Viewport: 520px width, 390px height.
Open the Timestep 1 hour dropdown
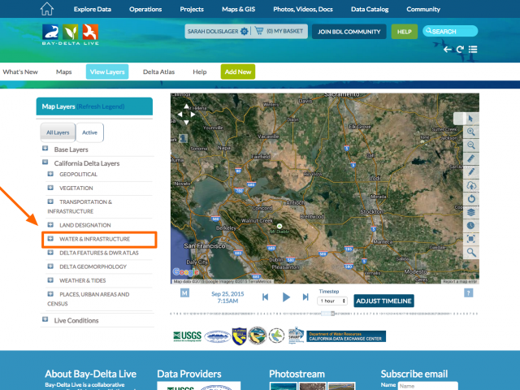[332, 301]
